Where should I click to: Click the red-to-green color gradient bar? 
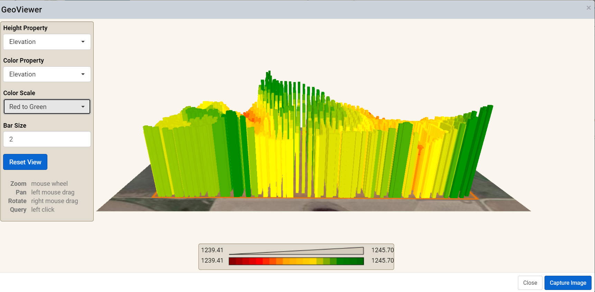[x=296, y=261]
